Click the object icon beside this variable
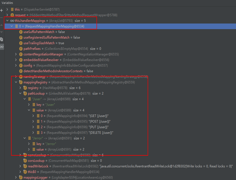The image size is (236, 180). coord(12,10)
